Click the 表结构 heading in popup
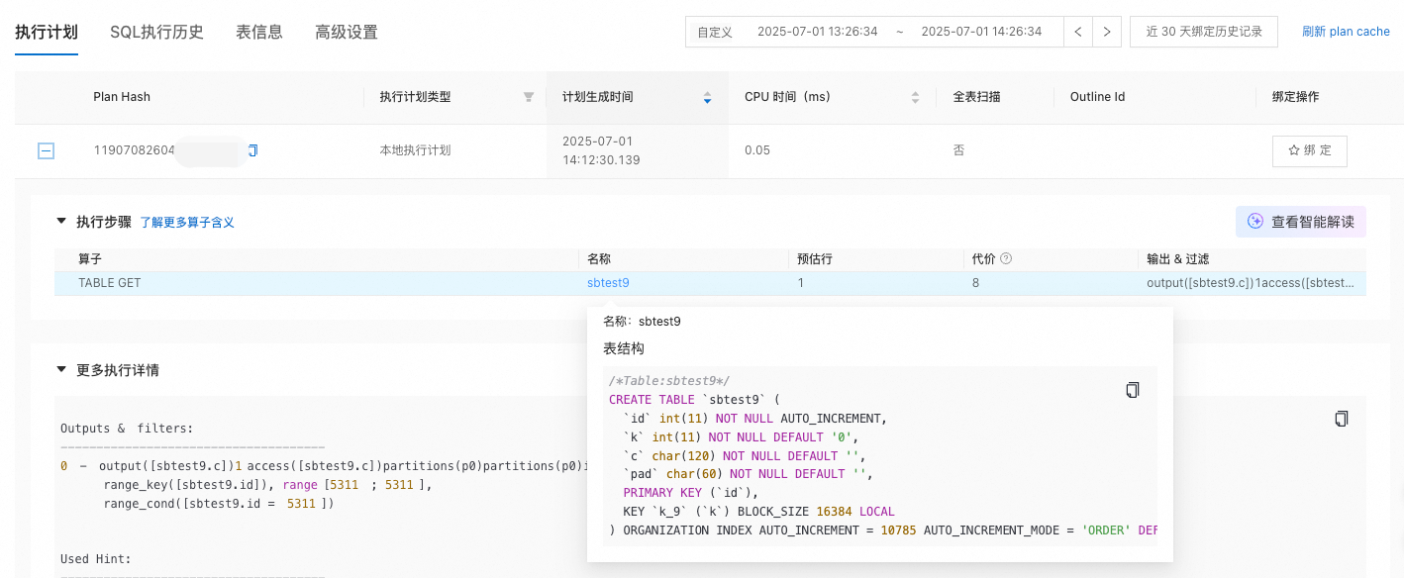The height and width of the screenshot is (578, 1404). click(x=624, y=348)
